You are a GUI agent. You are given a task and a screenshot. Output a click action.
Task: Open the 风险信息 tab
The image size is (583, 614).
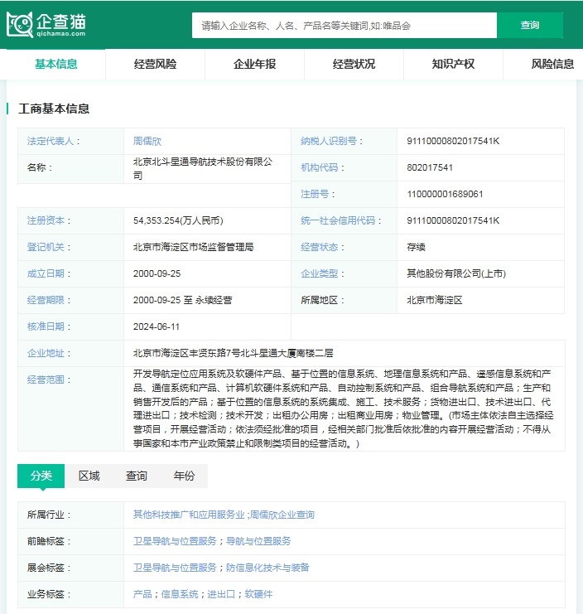tap(552, 64)
